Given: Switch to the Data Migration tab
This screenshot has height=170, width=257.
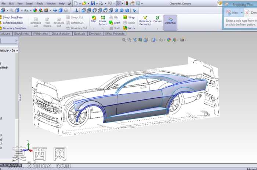Looking at the screenshot, I should coord(61,34).
